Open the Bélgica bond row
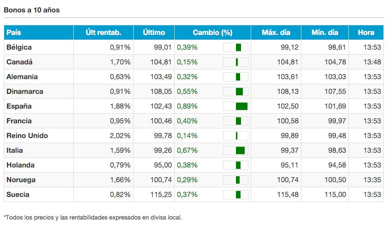The image size is (388, 225). [x=19, y=47]
